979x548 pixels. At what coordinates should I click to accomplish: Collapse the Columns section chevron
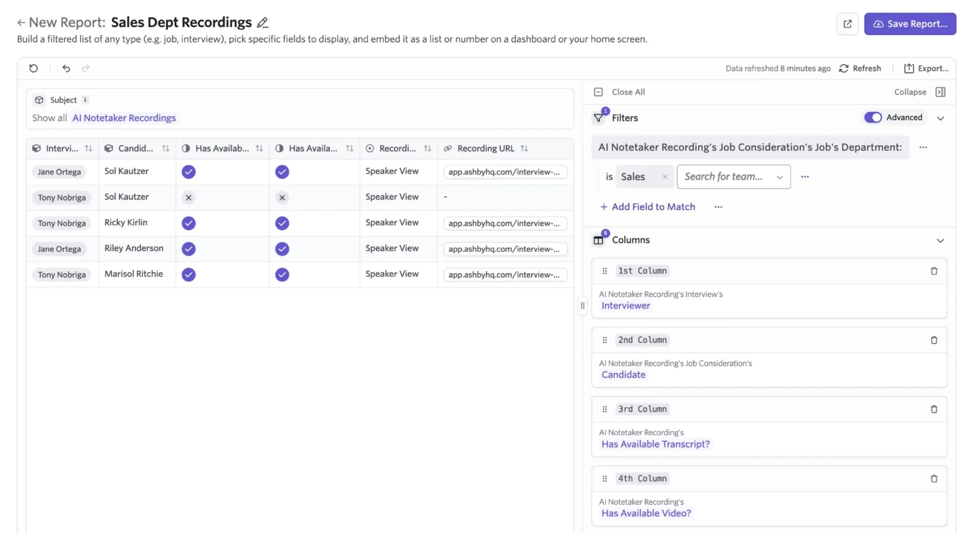point(940,241)
